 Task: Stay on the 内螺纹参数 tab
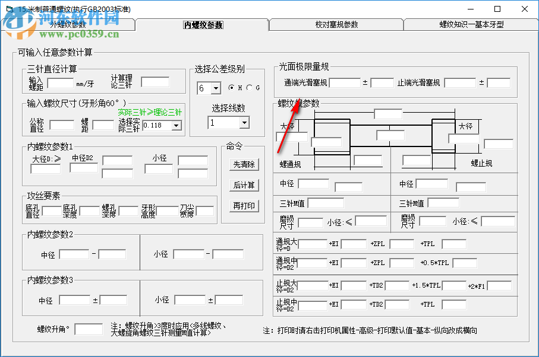click(203, 26)
